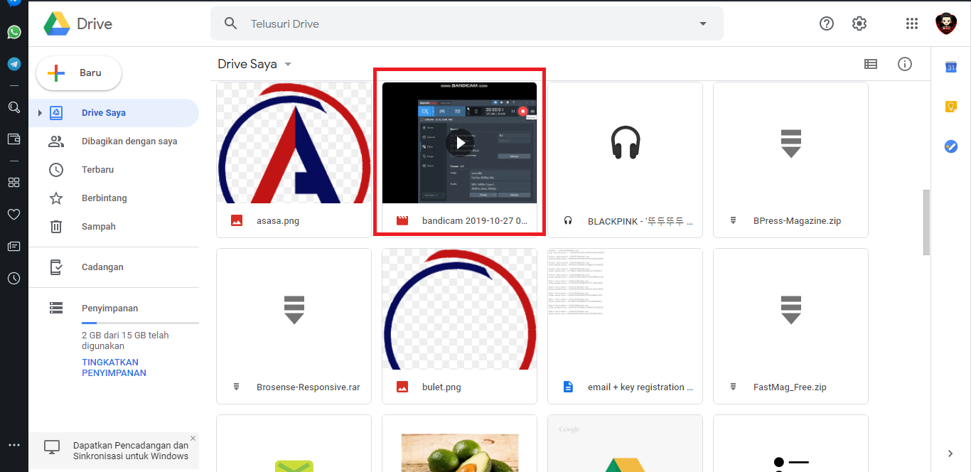Select Drive Saya in sidebar

tap(114, 113)
